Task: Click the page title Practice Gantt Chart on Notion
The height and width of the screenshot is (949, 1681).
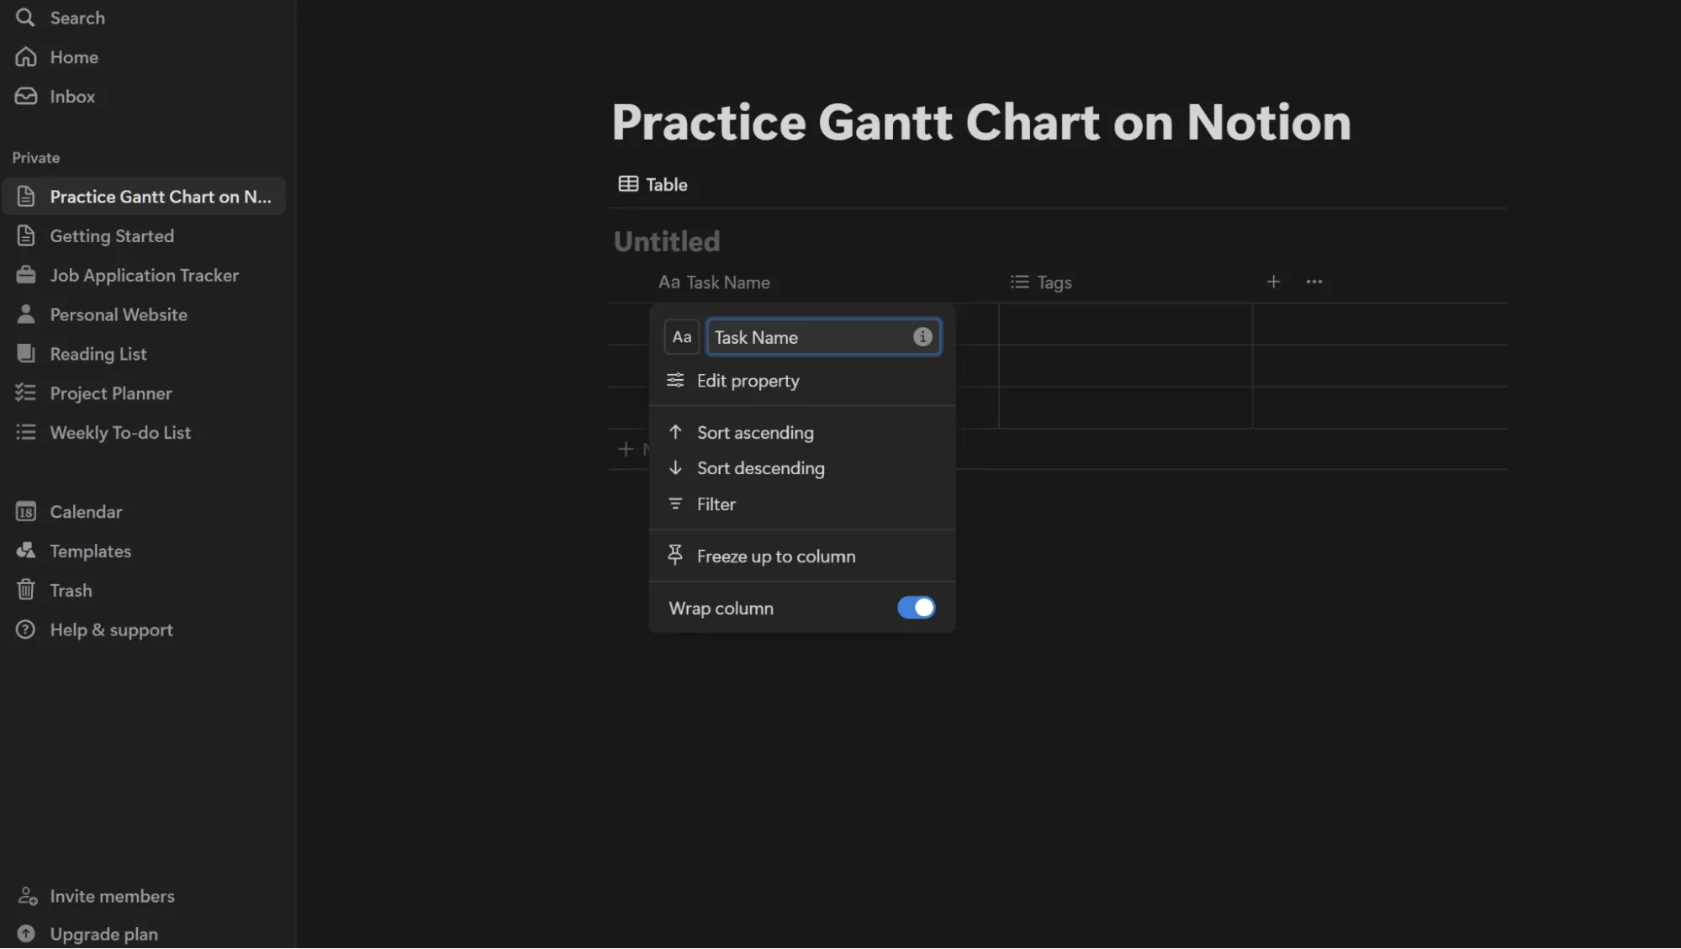Action: (x=981, y=122)
